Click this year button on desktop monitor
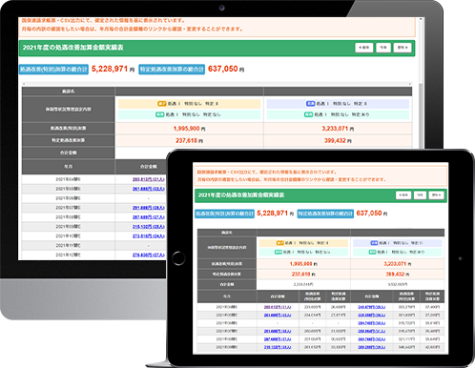475x368 pixels. point(383,48)
